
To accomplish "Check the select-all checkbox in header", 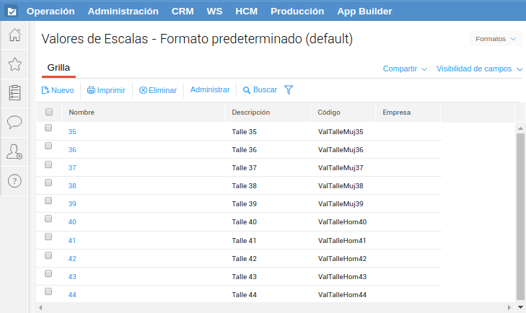I will [49, 112].
